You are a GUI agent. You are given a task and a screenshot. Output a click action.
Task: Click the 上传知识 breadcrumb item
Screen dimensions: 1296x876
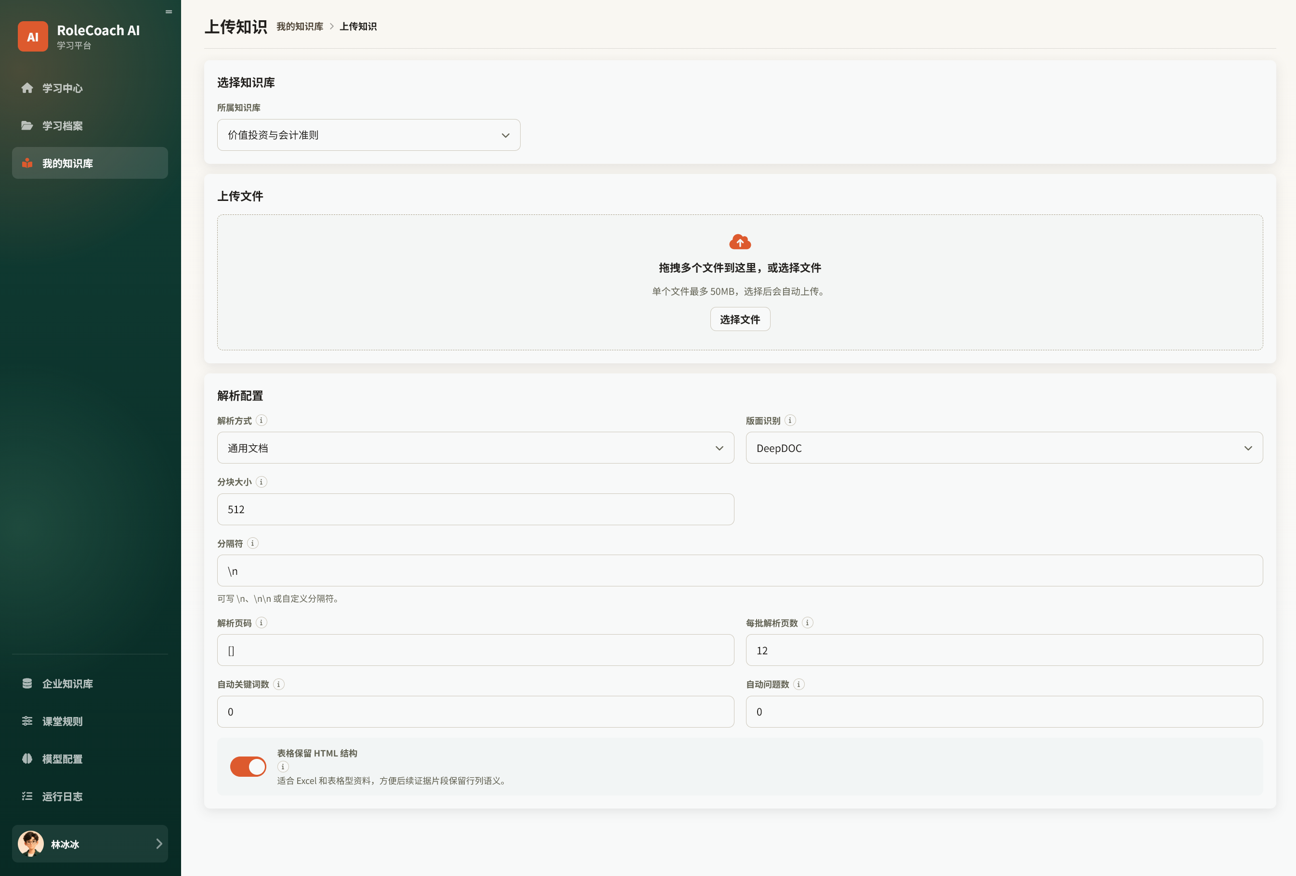[358, 26]
